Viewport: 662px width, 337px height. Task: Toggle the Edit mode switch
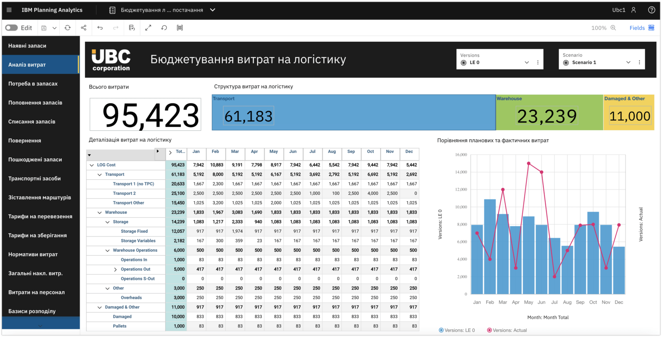pos(12,28)
